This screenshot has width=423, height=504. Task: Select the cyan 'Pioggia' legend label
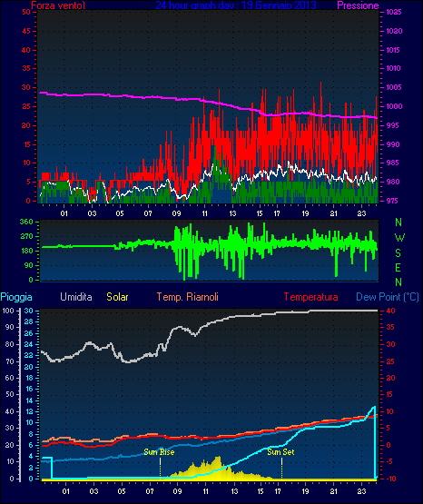pos(16,297)
